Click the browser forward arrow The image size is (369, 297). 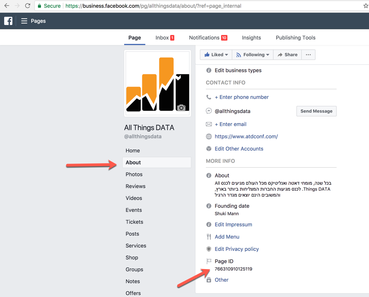coord(17,6)
